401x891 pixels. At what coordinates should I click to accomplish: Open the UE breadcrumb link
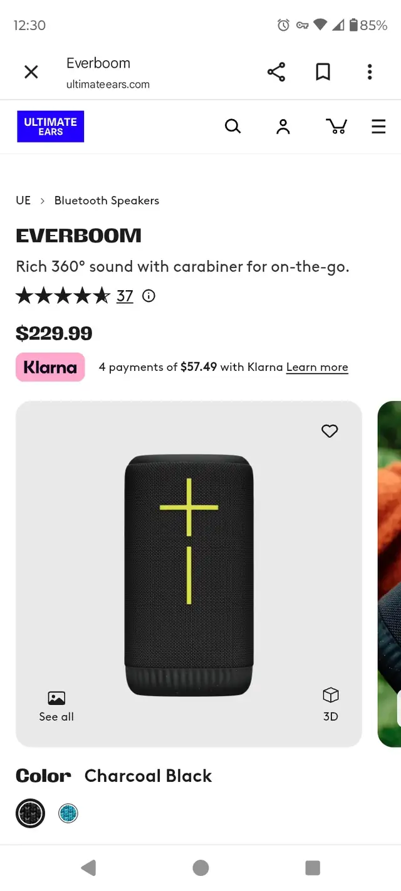[23, 201]
